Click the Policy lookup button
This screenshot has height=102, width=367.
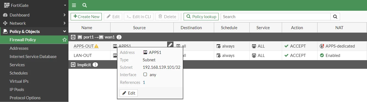pos(201,16)
